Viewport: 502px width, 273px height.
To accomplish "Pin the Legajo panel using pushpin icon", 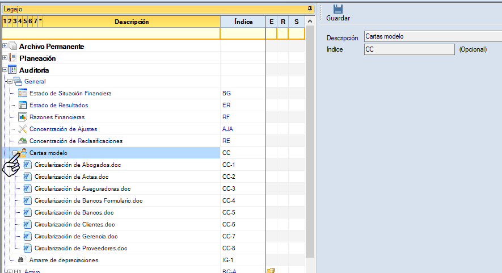I will [x=310, y=9].
